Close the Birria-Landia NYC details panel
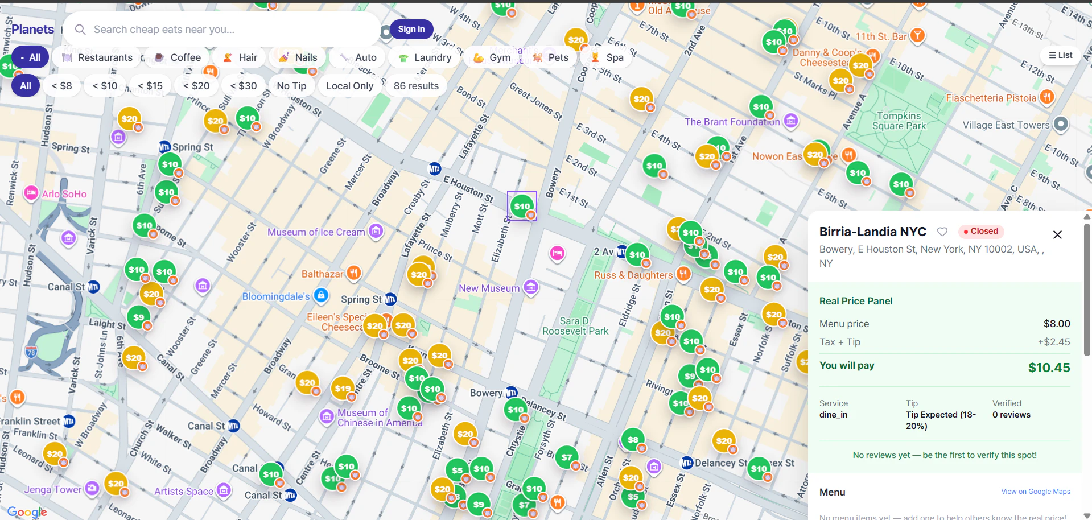Screen dimensions: 1092x520 coord(1057,234)
